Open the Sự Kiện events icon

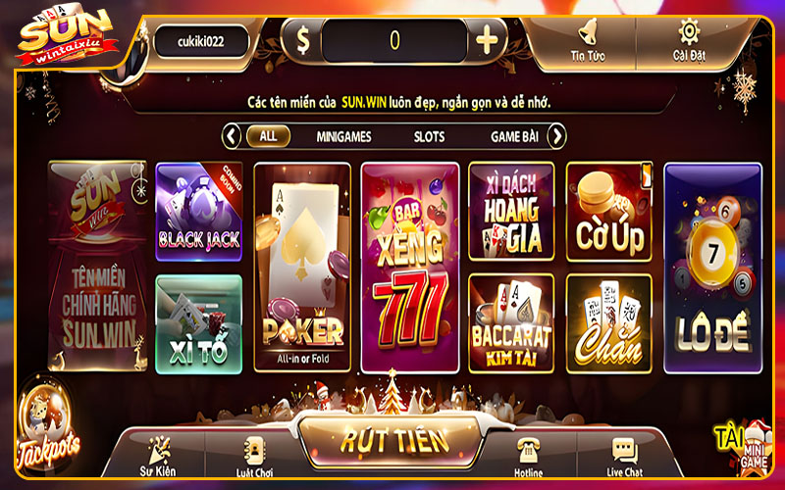tap(158, 457)
